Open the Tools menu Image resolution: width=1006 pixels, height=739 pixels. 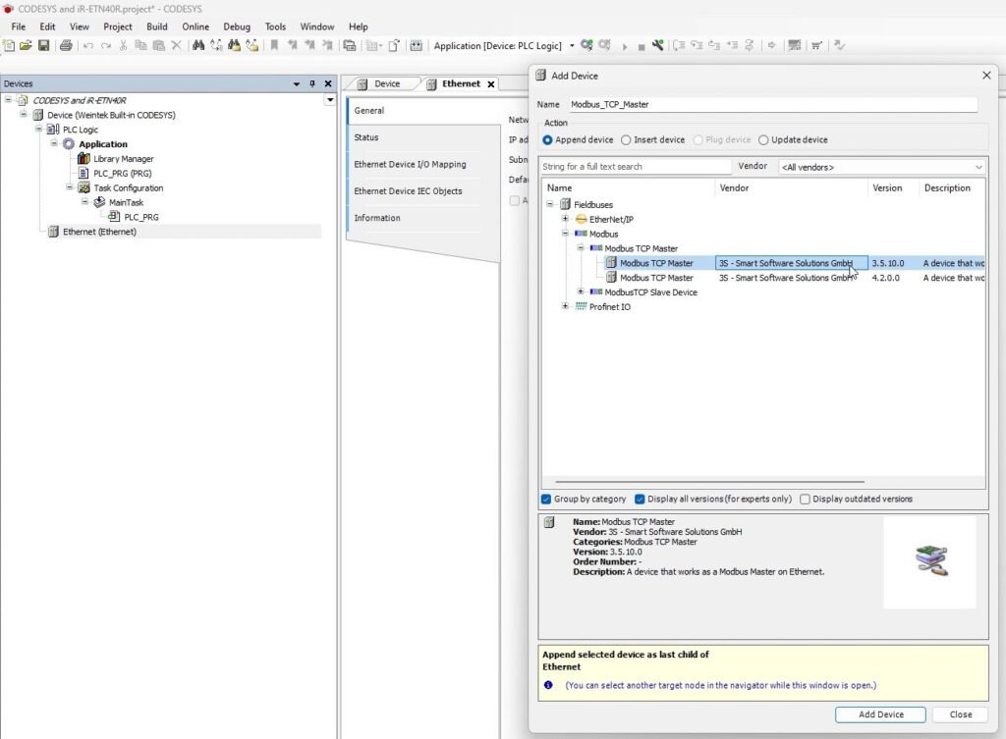tap(275, 26)
